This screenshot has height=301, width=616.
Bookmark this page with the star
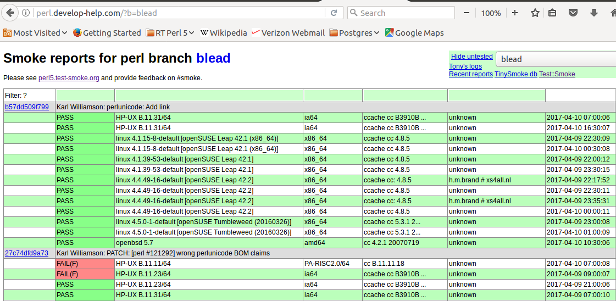tap(535, 13)
